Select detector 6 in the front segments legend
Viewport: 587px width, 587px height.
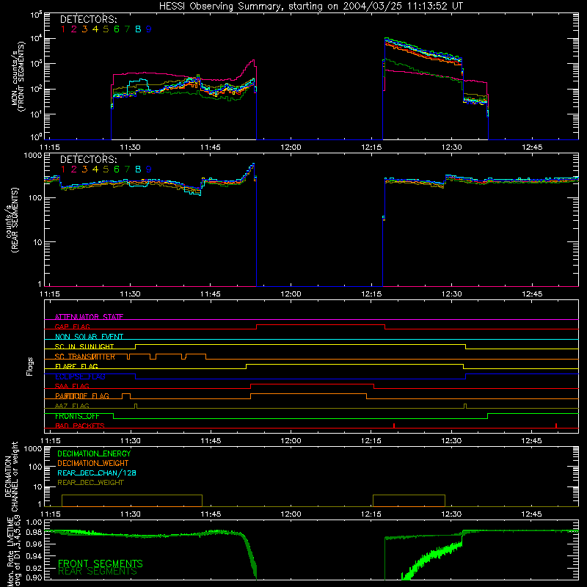tap(117, 29)
